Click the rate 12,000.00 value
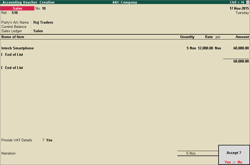The height and width of the screenshot is (165, 250). pos(205,48)
